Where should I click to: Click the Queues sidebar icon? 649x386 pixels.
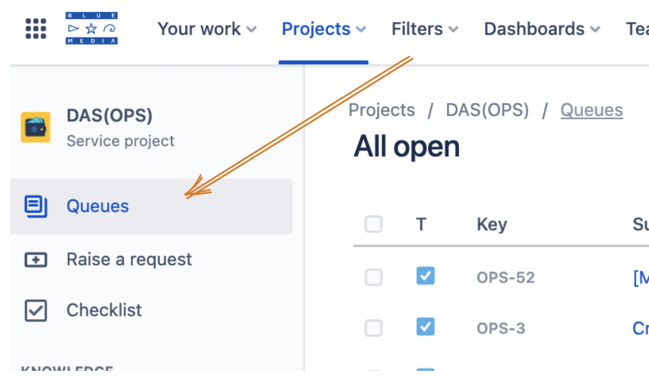click(36, 206)
